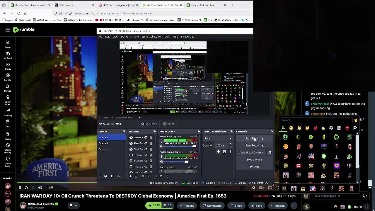Add a scene transition with plus
Image resolution: width=375 pixels, height=211 pixels.
pyautogui.click(x=218, y=152)
